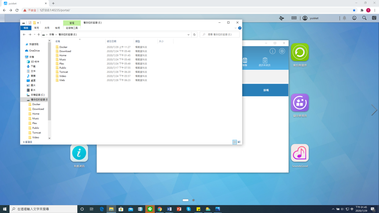
Task: Open the address bar history dropdown
Action: tap(189, 35)
